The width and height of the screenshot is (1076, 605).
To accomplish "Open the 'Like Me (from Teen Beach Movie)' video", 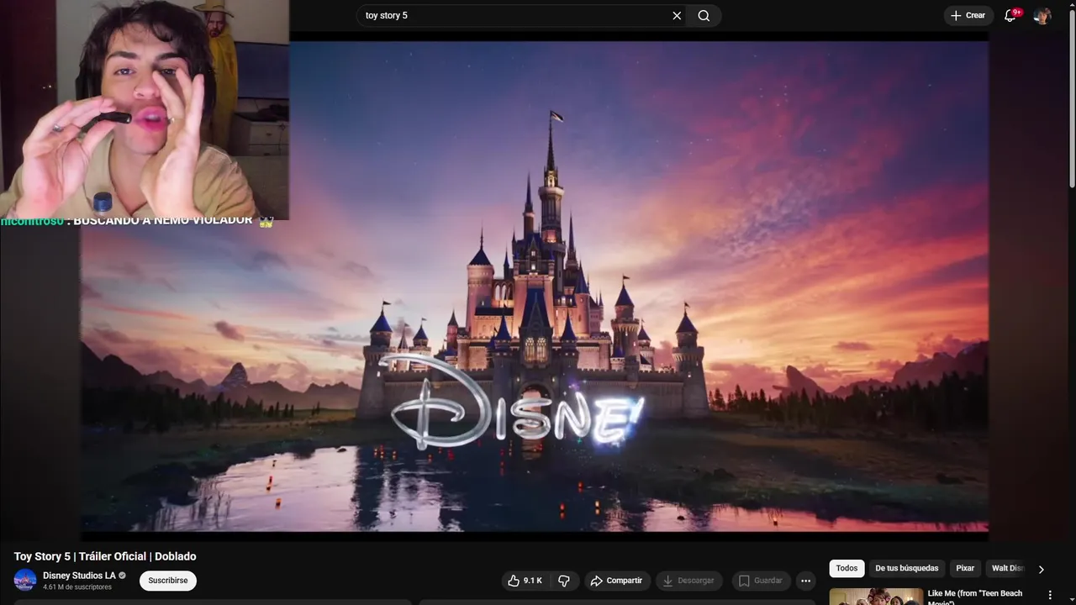I will pos(975,597).
